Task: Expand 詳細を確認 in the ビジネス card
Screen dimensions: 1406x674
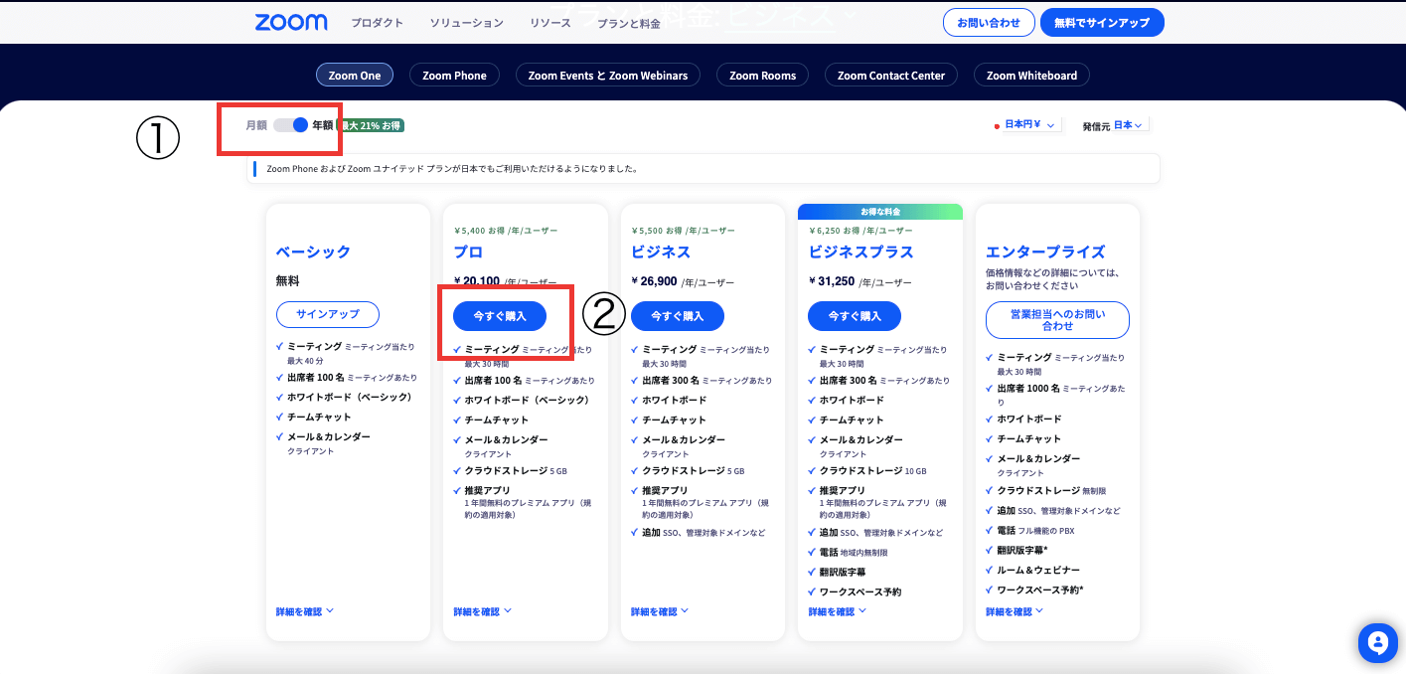Action: [660, 611]
